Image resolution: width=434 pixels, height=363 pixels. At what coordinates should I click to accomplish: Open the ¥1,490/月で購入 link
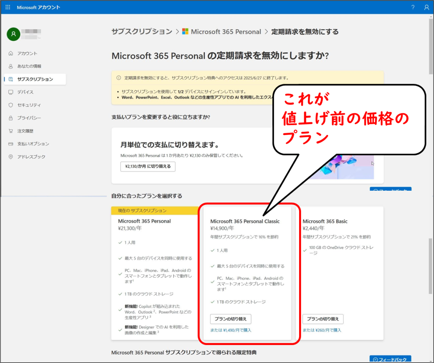[x=231, y=330]
